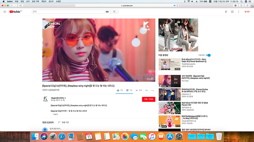Add a new Safari tab
254x142 pixels.
252,6
